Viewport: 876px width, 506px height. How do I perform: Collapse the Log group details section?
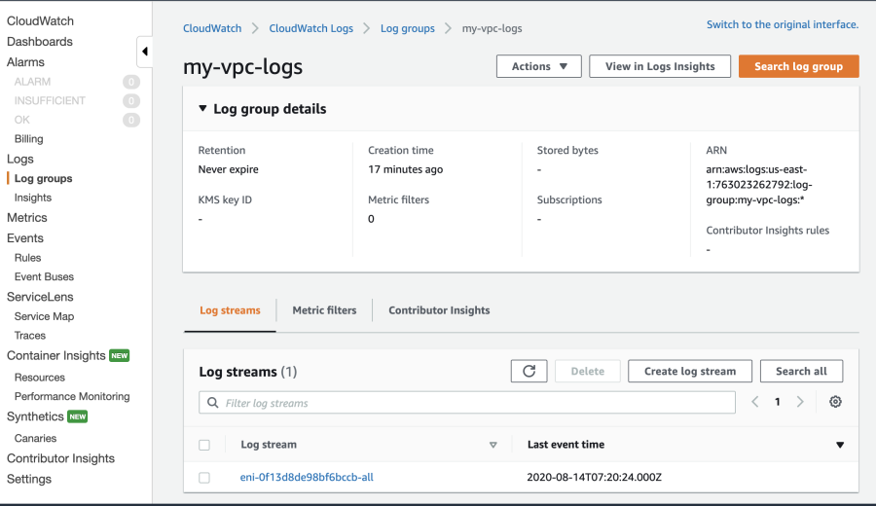pyautogui.click(x=202, y=108)
